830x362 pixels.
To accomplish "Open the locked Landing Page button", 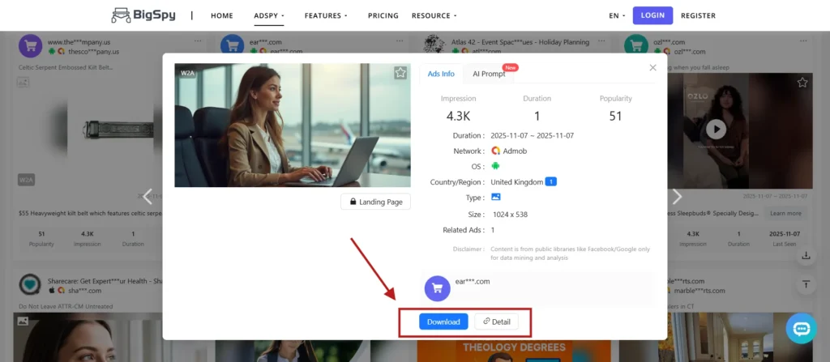I will coord(375,202).
